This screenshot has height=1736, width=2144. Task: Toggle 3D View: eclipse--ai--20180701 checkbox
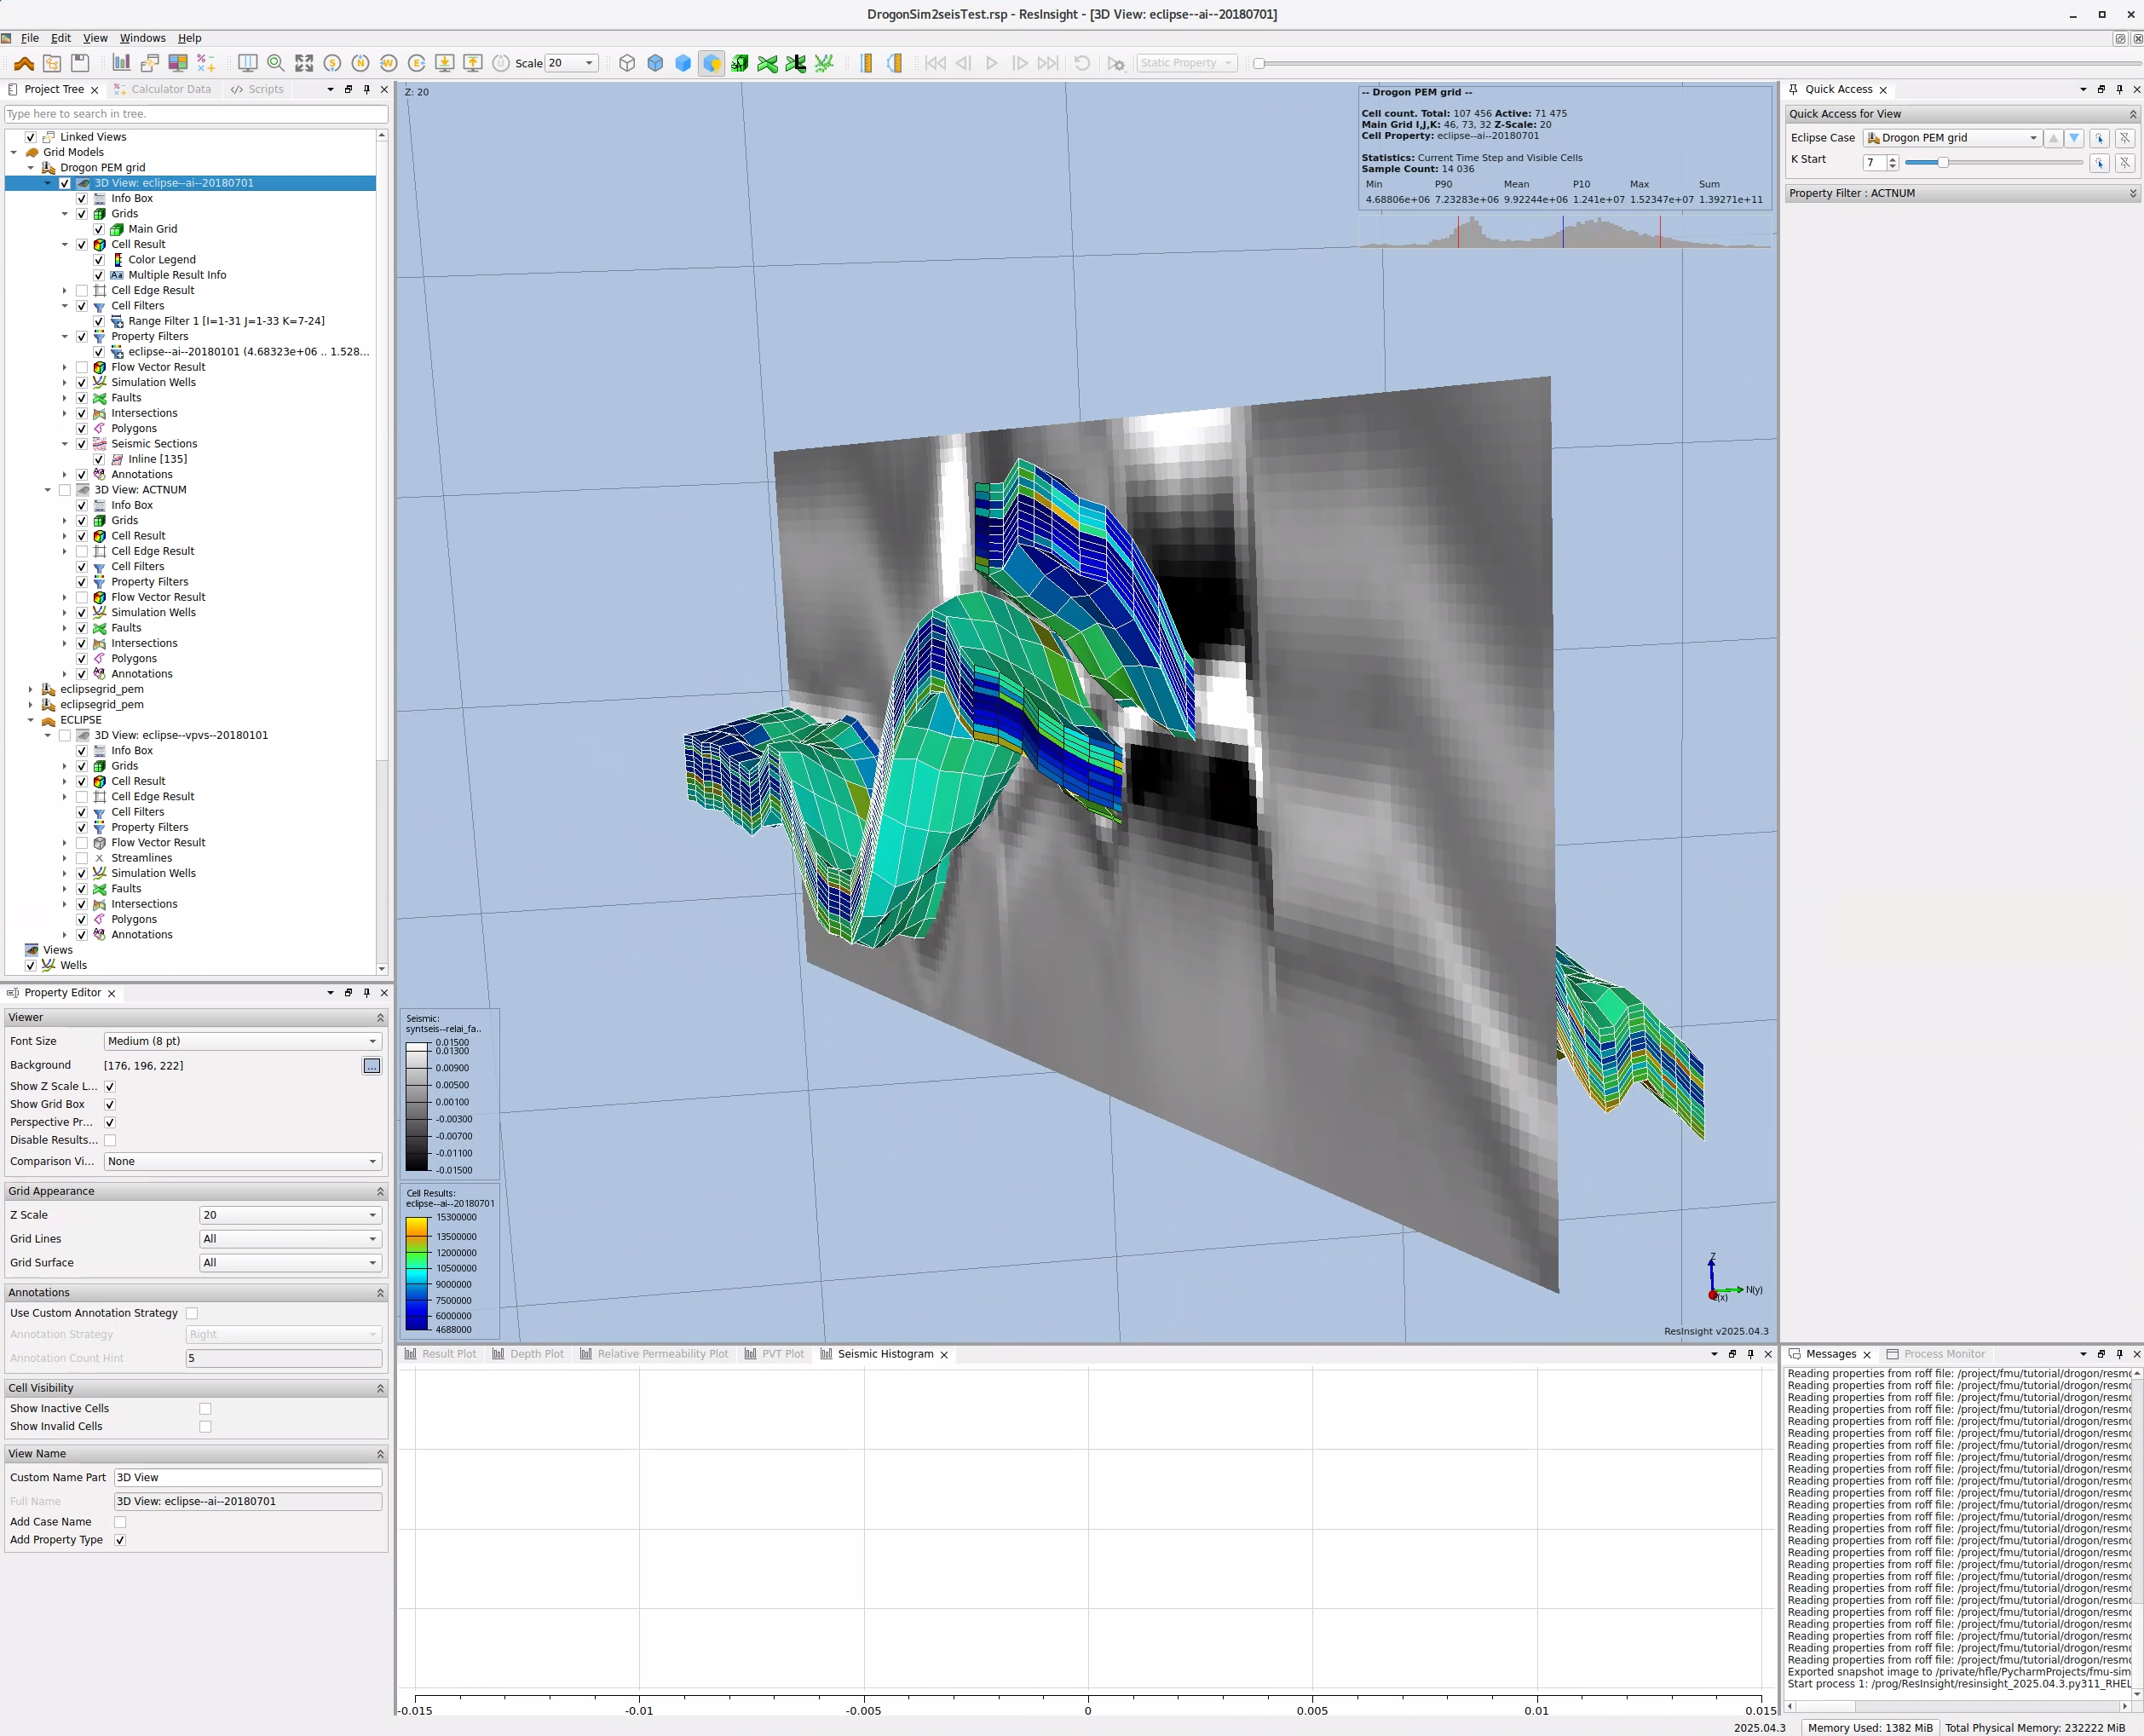tap(65, 183)
